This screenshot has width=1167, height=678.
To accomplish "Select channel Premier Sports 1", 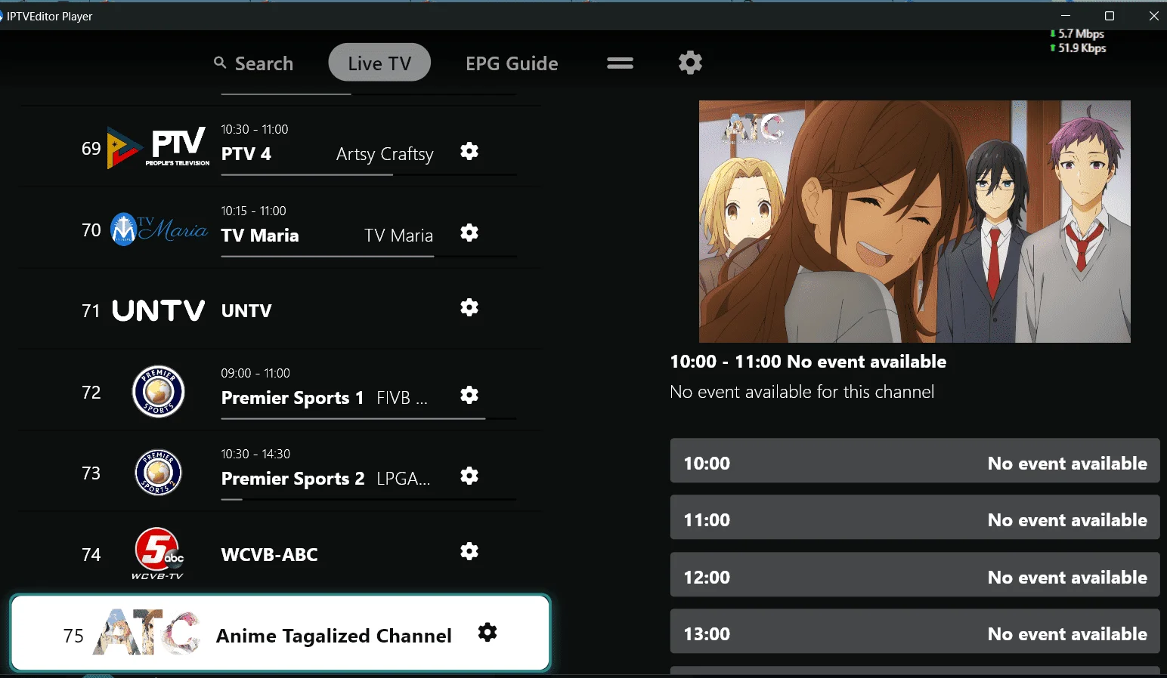I will (293, 398).
